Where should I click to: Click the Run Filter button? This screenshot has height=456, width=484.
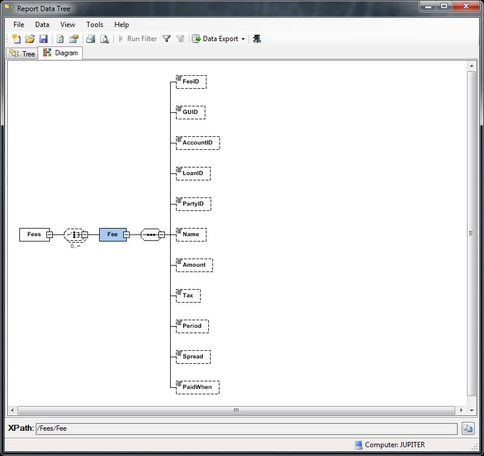(x=139, y=38)
